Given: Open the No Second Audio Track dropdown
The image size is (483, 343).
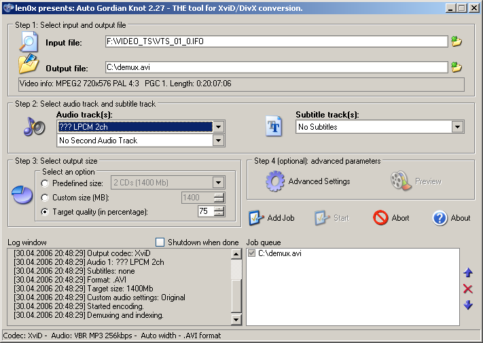Looking at the screenshot, I should coord(218,141).
